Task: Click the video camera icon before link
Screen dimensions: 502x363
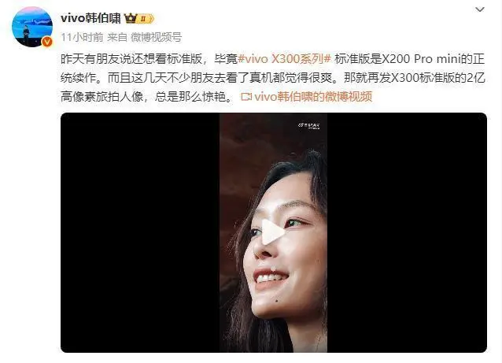Action: tap(246, 96)
